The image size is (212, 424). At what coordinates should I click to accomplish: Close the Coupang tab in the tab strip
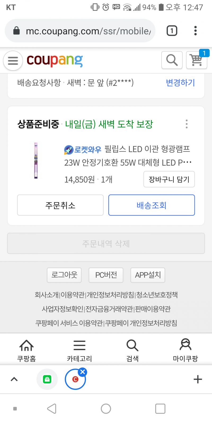[83, 372]
